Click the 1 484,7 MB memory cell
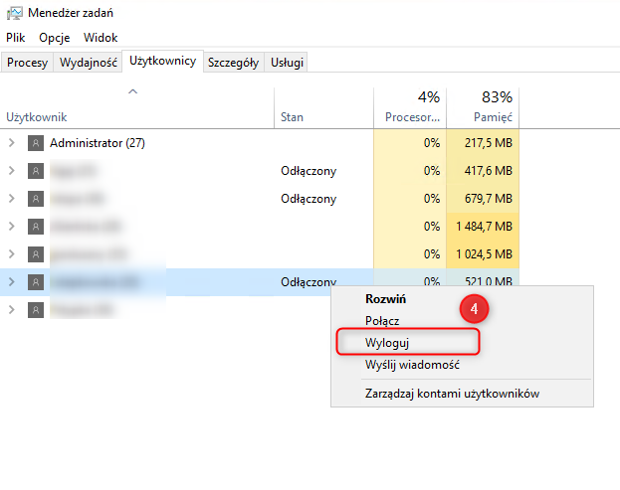This screenshot has height=490, width=620. click(484, 227)
